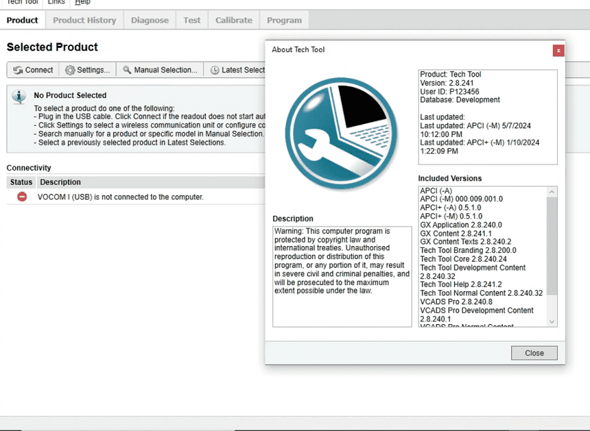
Task: Click the Latest Selections clock icon
Action: (215, 70)
